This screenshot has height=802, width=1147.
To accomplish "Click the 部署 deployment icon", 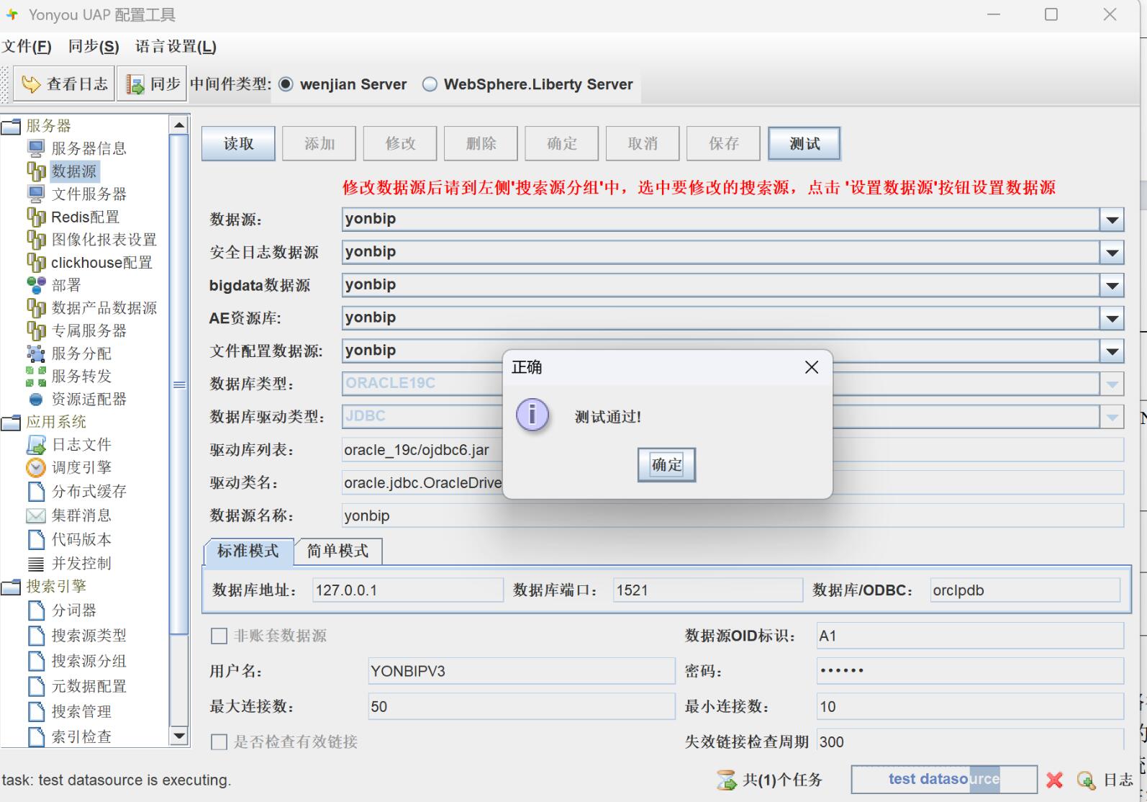I will [36, 285].
